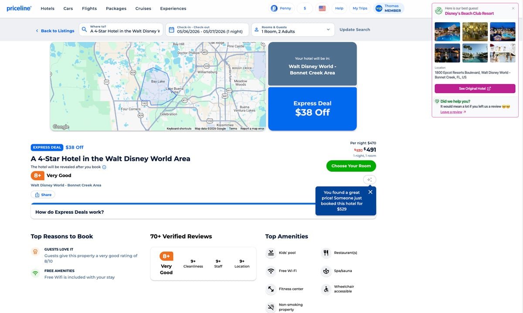This screenshot has width=523, height=313.
Task: Click the Priceline logo
Action: (19, 8)
